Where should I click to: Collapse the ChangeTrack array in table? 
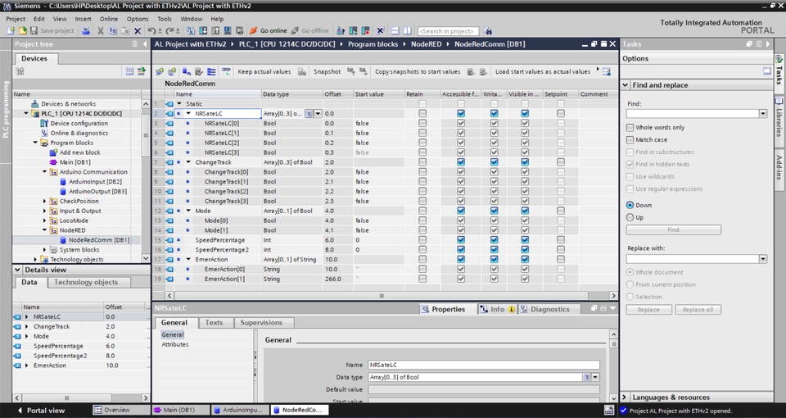tap(188, 162)
